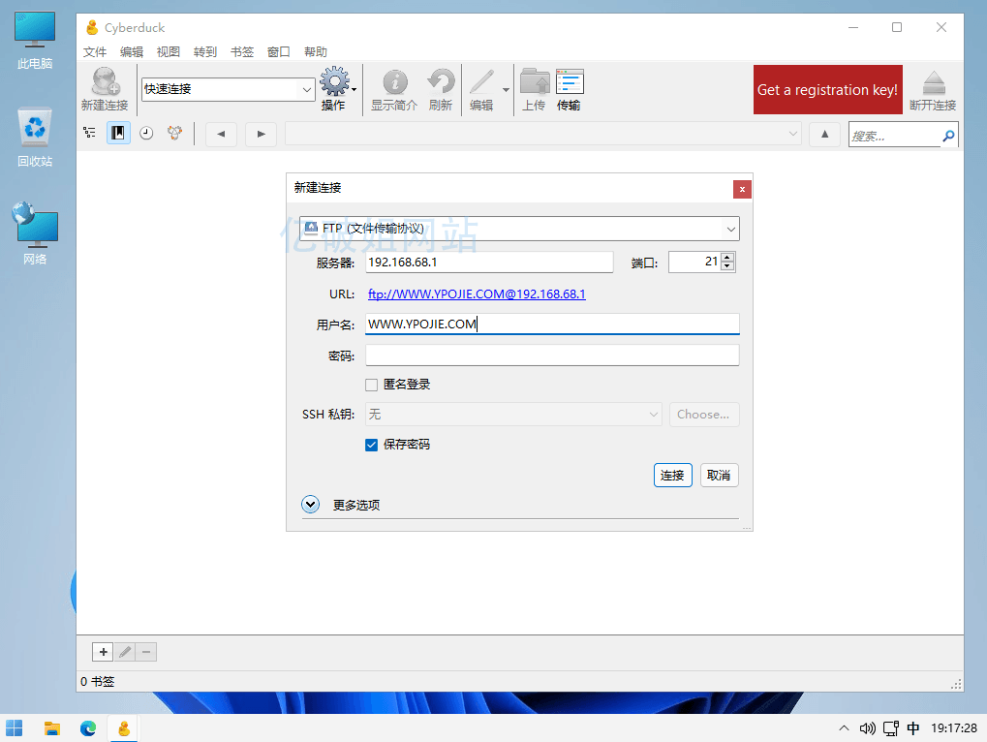Open the File (文件) menu
Screen dimensions: 987x742
pyautogui.click(x=95, y=52)
